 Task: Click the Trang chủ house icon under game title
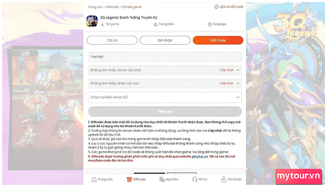pos(156,25)
